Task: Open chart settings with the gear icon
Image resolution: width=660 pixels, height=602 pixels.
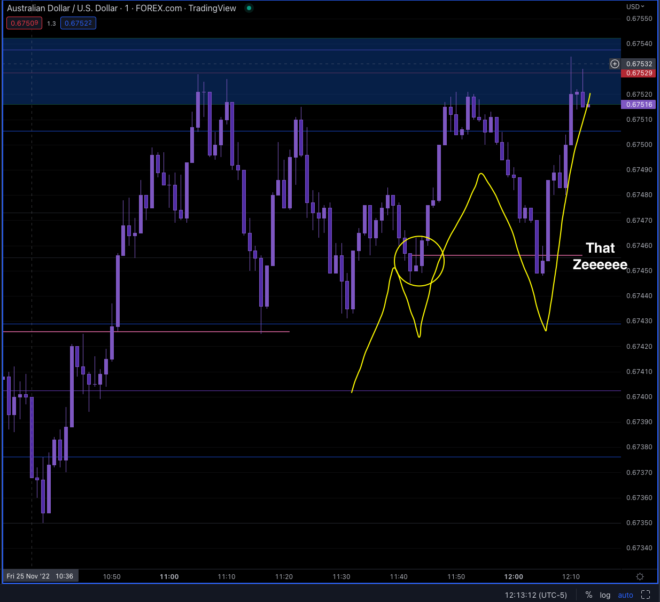Action: [640, 577]
